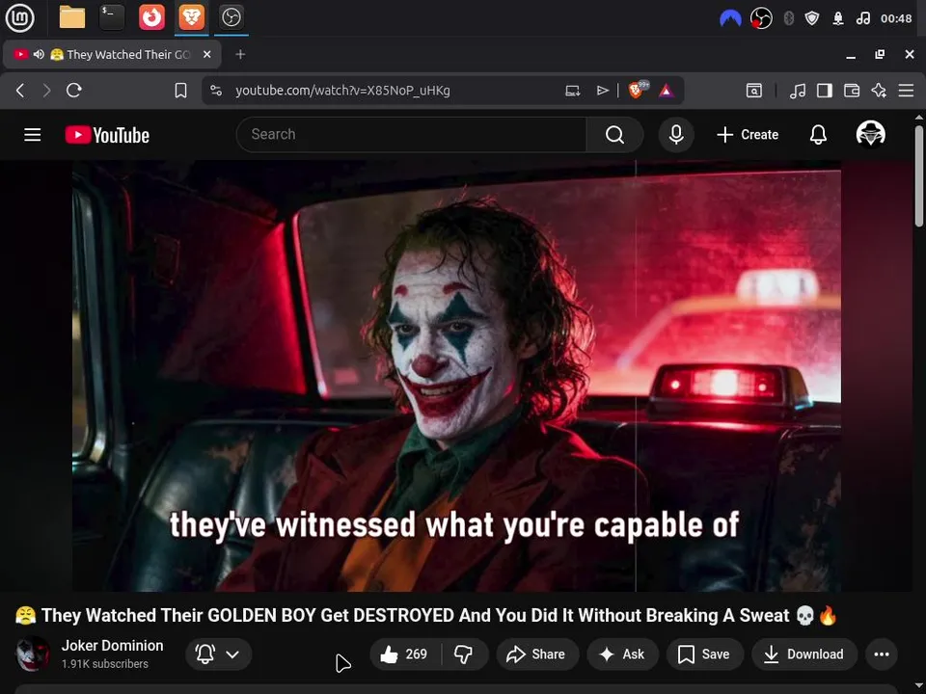Open the Bluetooth tray icon

(x=788, y=18)
